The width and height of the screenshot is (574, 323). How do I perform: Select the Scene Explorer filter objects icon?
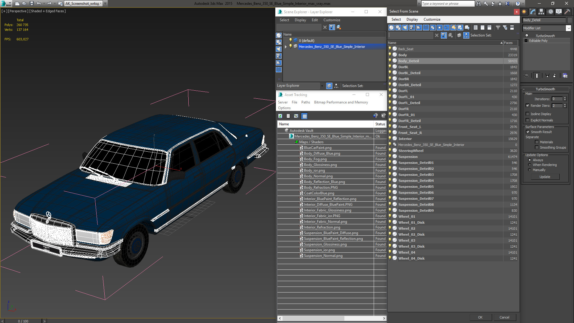332,27
